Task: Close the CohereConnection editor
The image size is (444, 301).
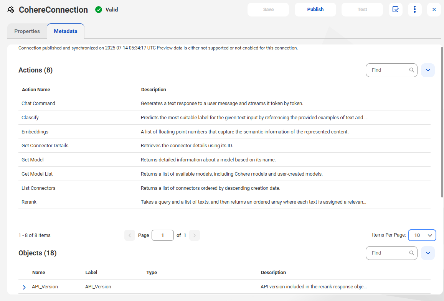Action: (434, 10)
